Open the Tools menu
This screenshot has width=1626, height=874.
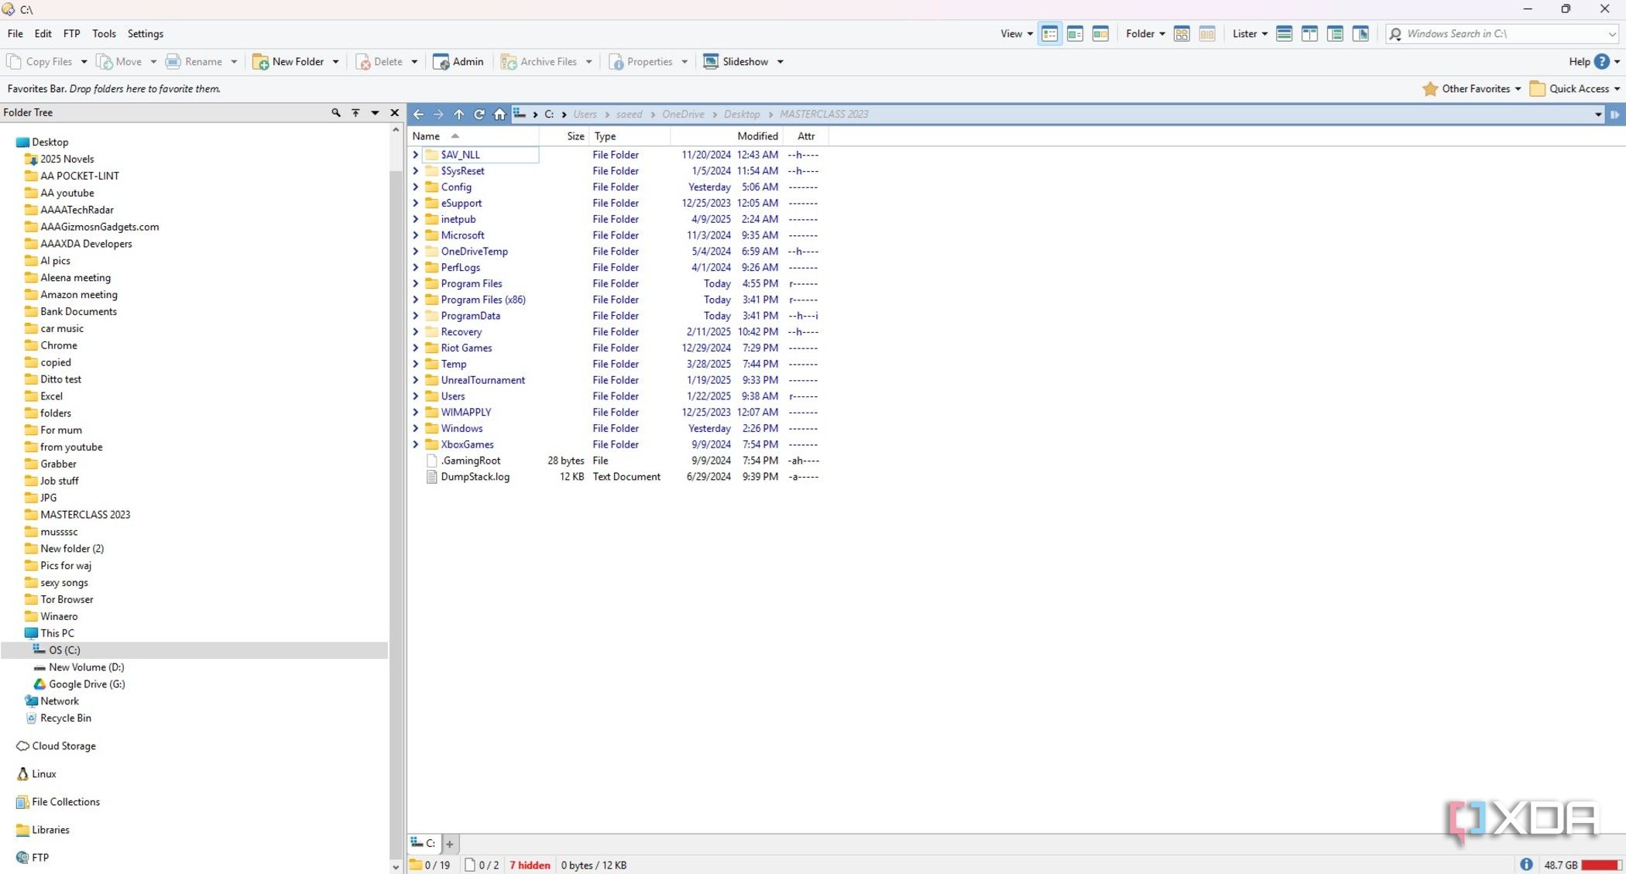[104, 33]
